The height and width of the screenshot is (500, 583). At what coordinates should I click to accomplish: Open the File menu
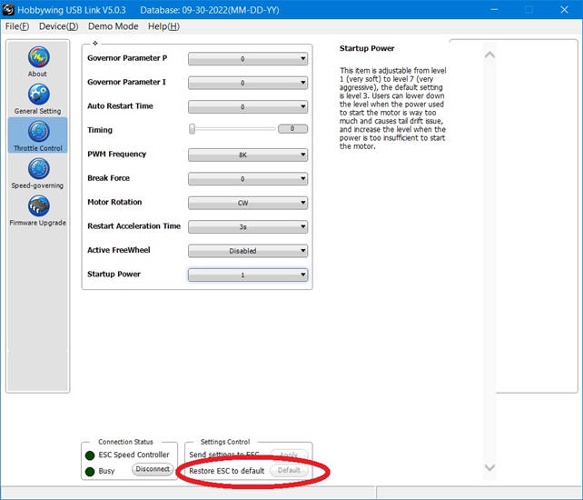17,26
